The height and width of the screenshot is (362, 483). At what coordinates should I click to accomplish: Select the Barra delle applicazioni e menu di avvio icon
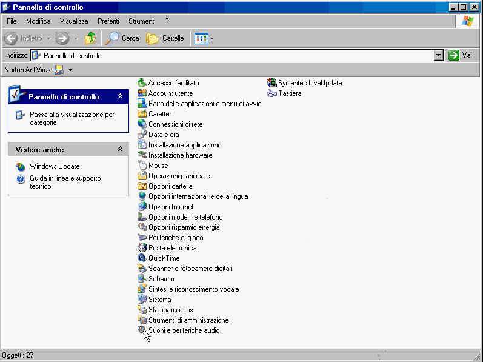(142, 104)
